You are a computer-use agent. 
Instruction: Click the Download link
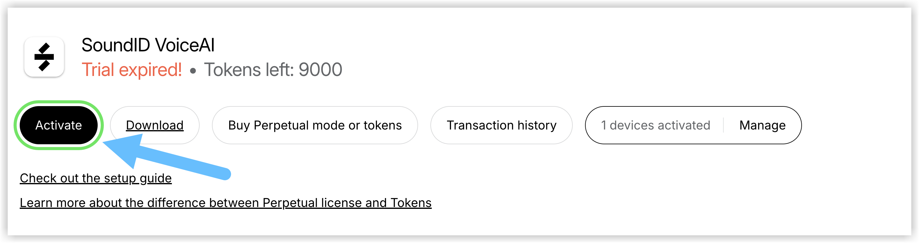tap(154, 125)
